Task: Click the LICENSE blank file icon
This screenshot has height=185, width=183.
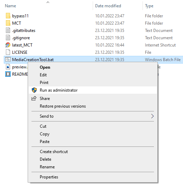Action: point(8,52)
